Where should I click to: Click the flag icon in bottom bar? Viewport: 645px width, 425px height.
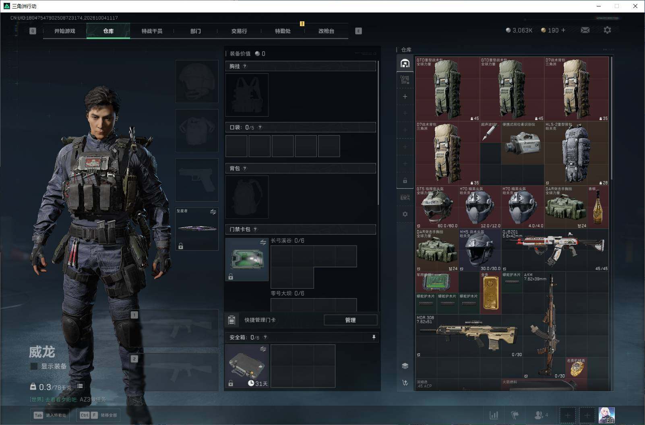515,415
